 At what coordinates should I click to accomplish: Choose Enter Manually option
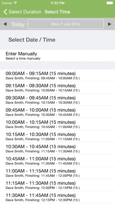tap(58, 56)
